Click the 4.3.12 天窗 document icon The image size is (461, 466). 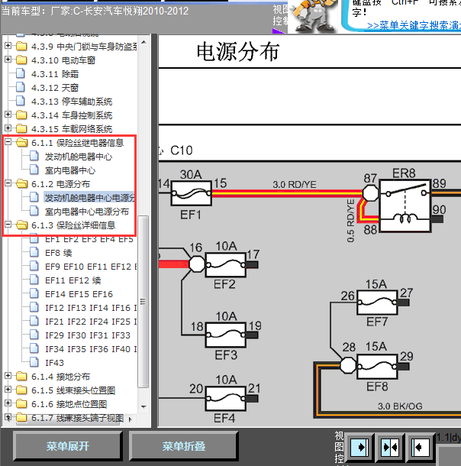click(20, 87)
